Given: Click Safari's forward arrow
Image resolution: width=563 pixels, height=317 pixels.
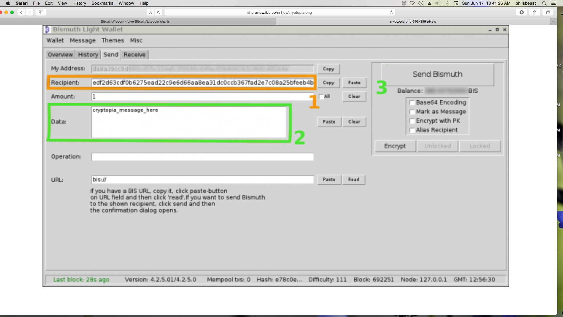Looking at the screenshot, I should [29, 12].
